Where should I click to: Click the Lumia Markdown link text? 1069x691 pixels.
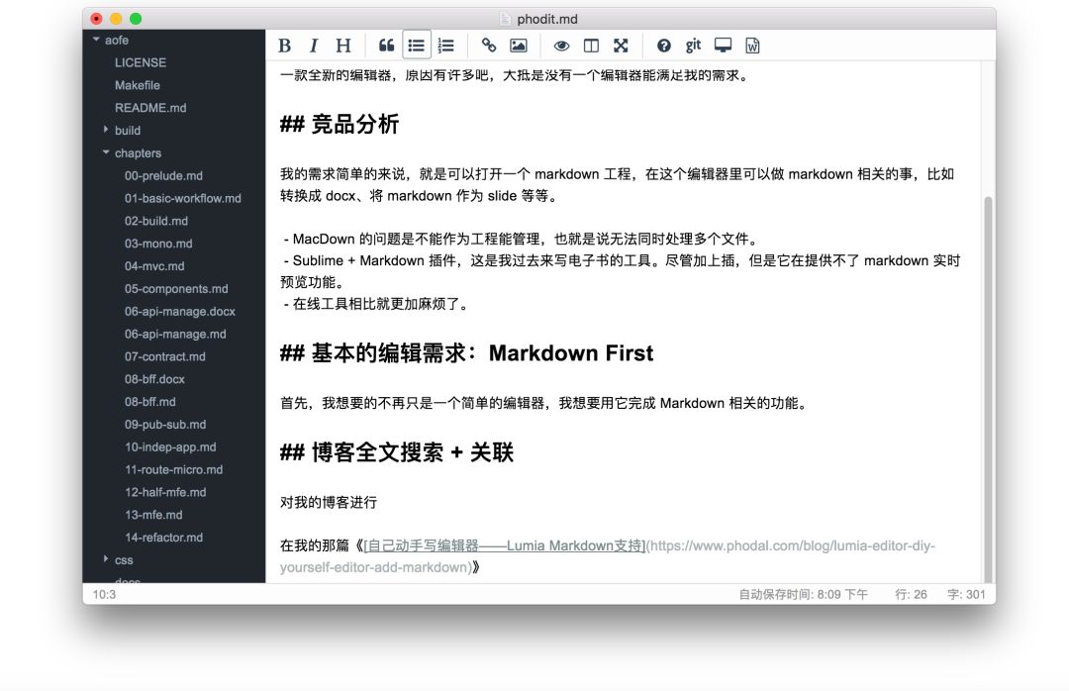click(x=505, y=545)
